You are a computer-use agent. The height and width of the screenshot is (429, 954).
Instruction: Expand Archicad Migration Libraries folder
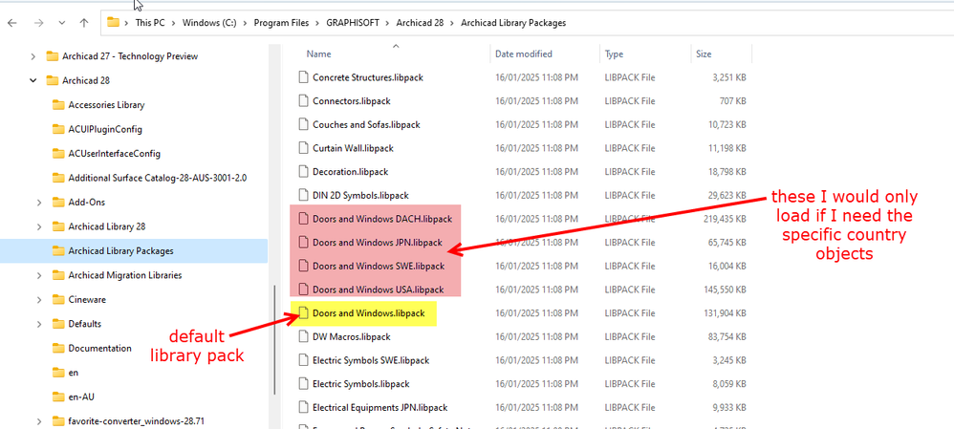coord(39,275)
